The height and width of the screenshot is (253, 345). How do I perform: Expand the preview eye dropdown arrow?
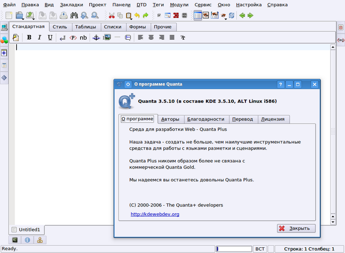(226, 19)
